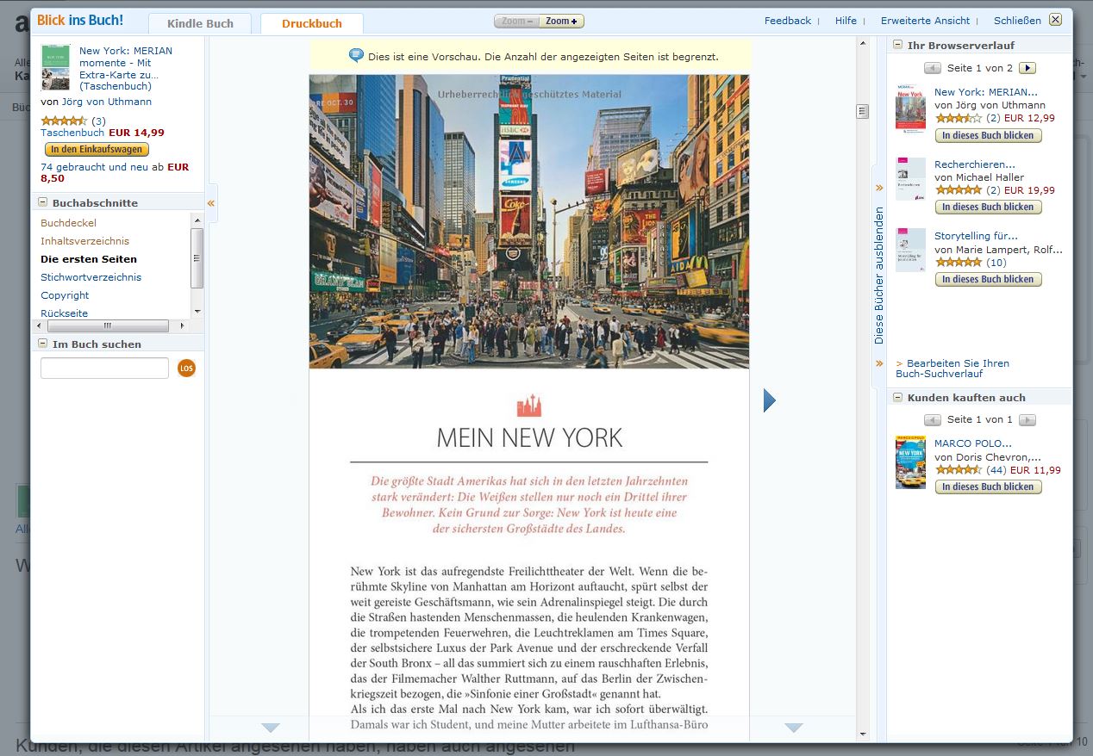
Task: Collapse the Buchabschnitte section
Action: [42, 202]
